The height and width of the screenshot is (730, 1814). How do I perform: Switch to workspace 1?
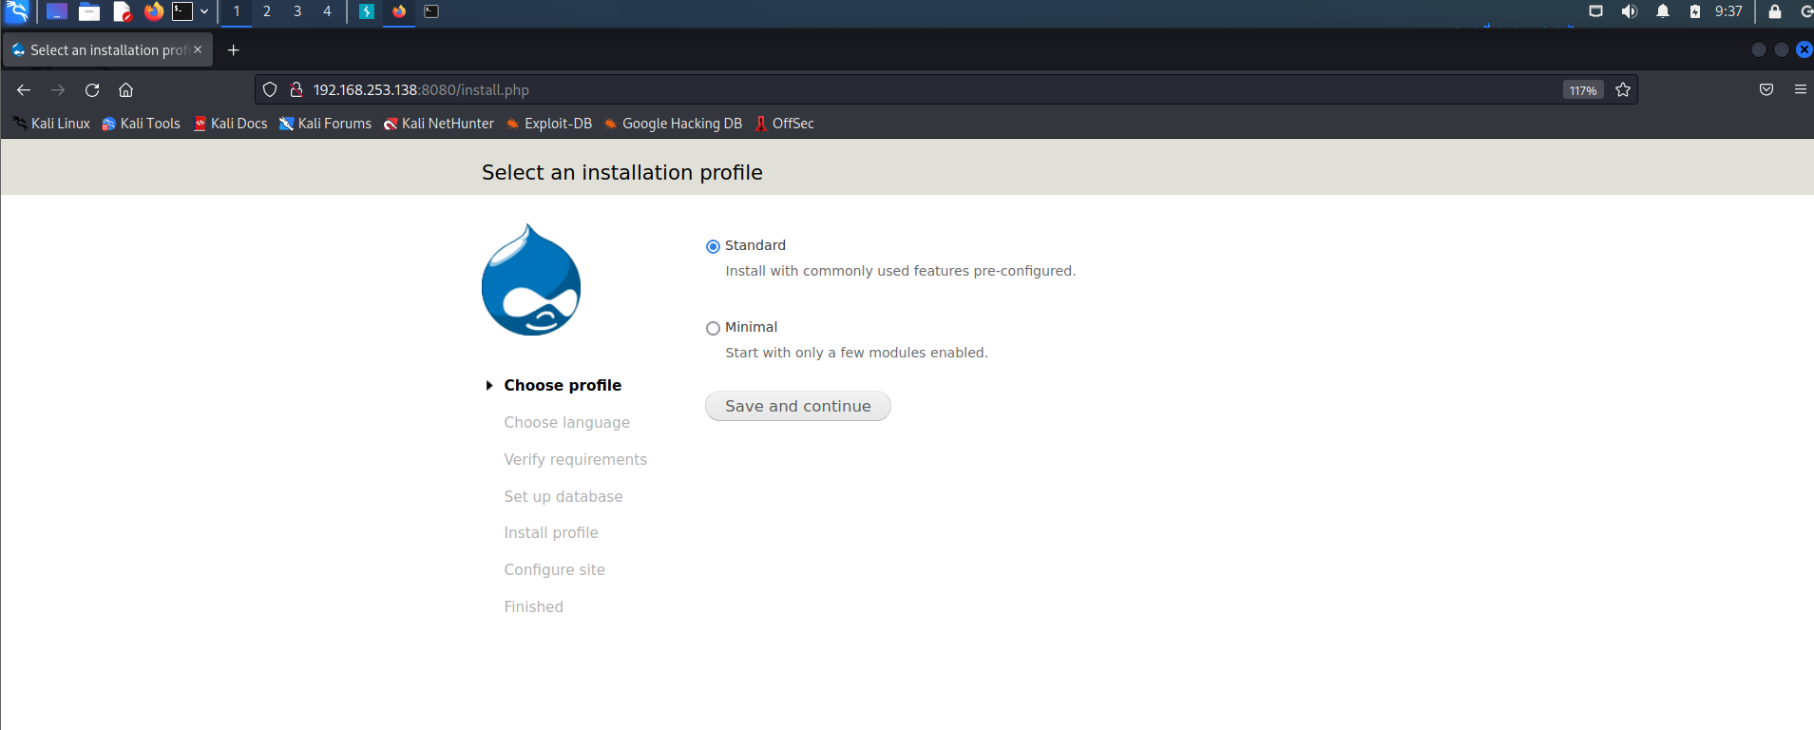pos(237,11)
